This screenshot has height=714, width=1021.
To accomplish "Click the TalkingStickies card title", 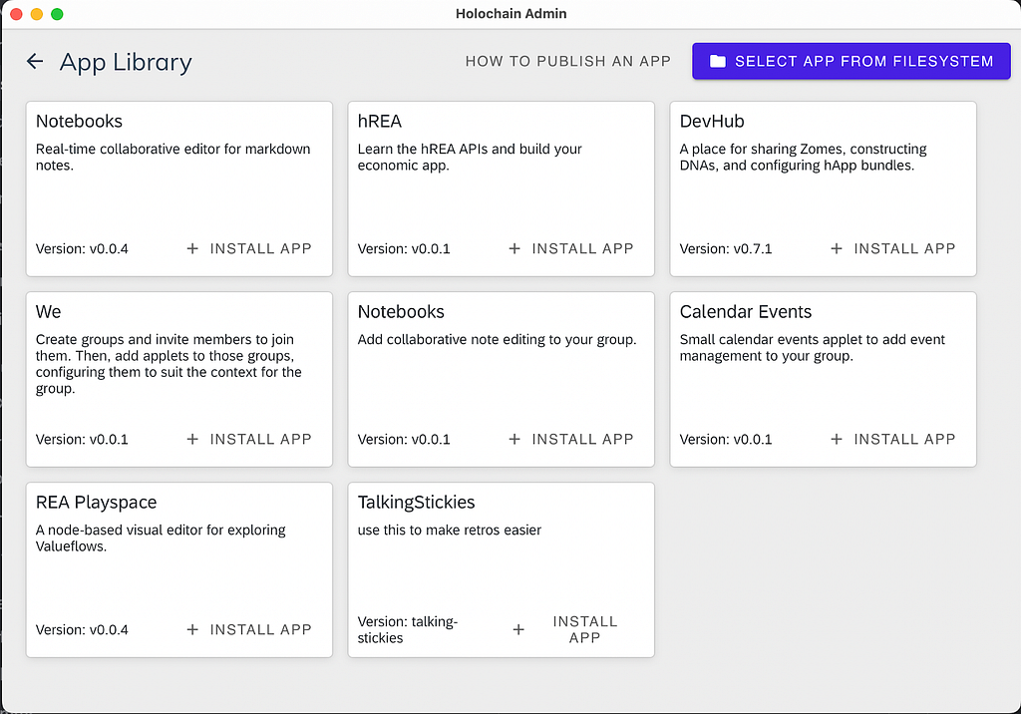I will point(416,503).
